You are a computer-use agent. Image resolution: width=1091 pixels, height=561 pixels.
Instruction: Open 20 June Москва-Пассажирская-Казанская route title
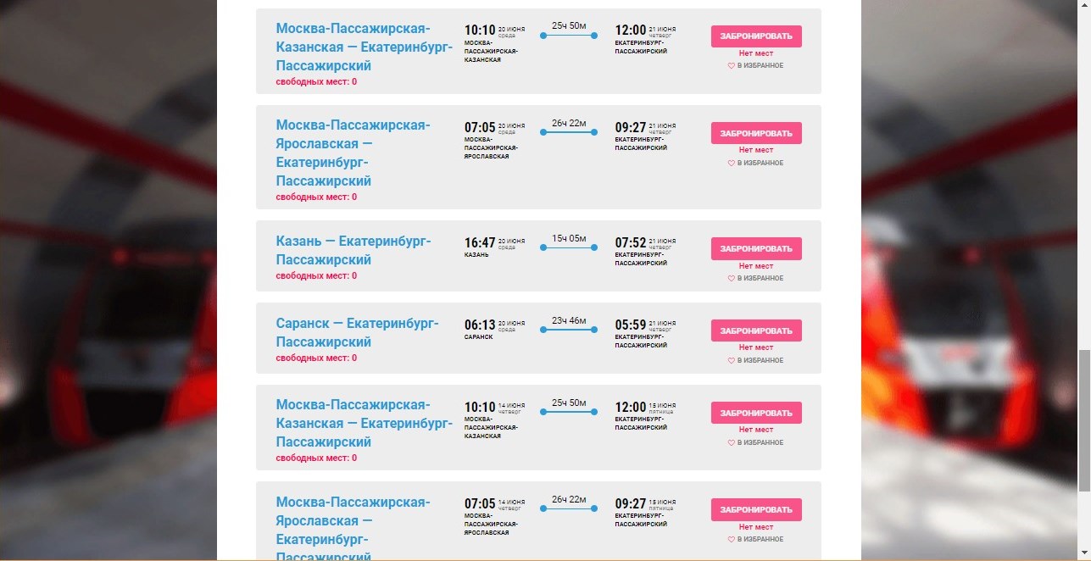coord(365,47)
